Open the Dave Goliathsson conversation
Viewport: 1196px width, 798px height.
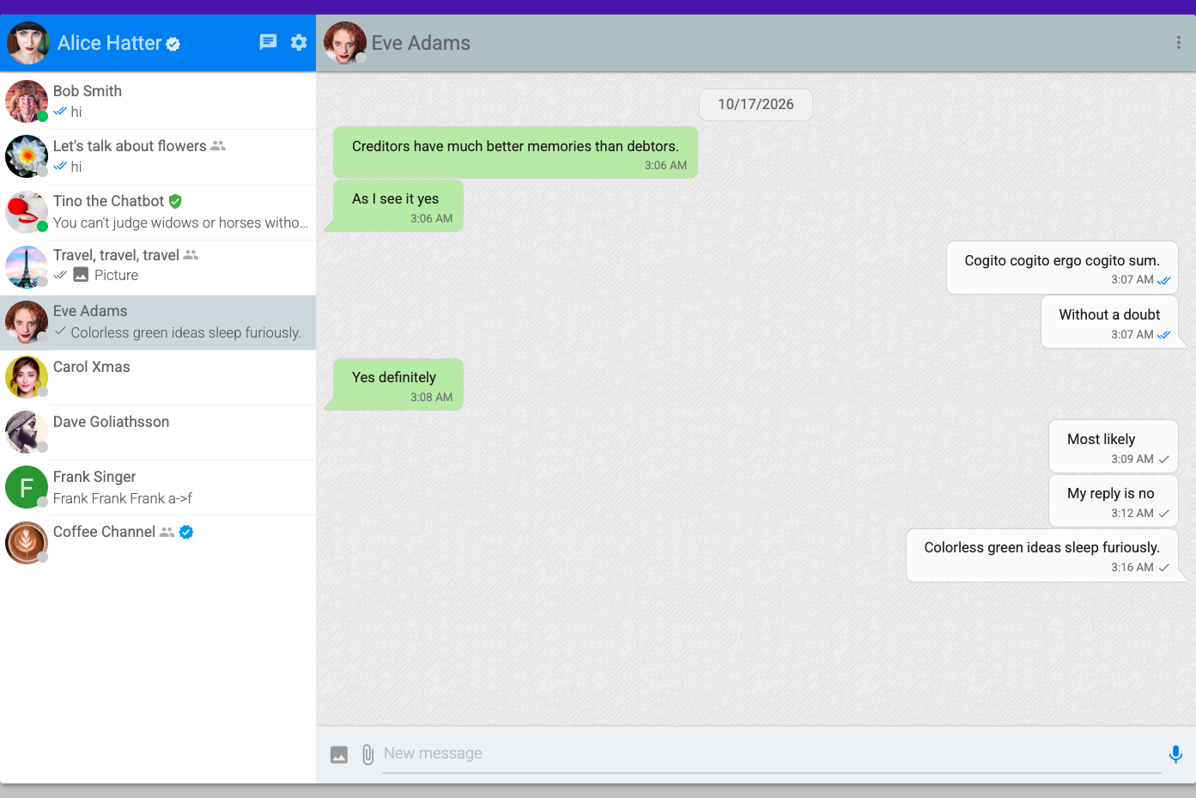[x=158, y=432]
